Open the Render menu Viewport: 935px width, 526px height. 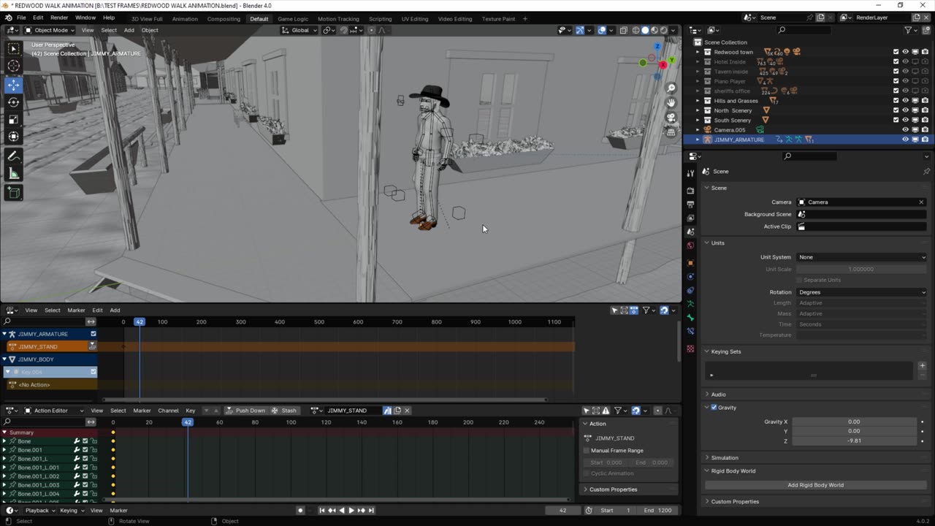pos(59,18)
